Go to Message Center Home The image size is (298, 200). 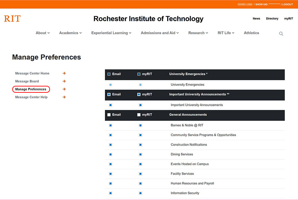pos(32,73)
